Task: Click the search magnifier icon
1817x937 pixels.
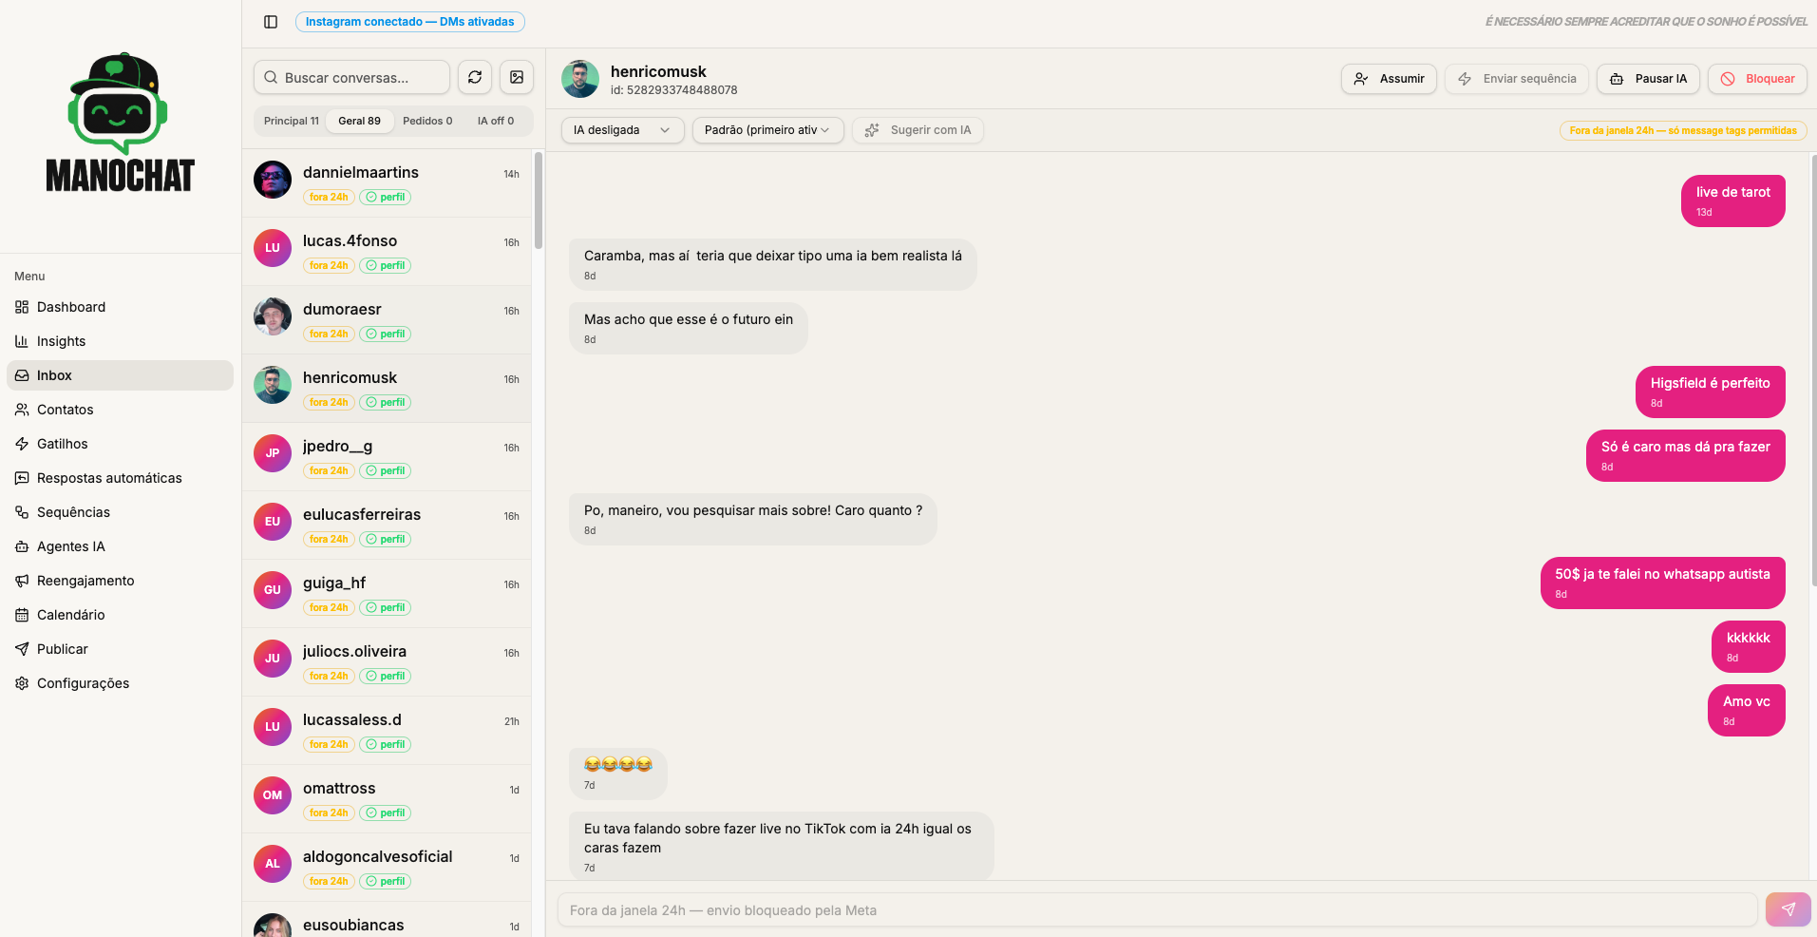Action: tap(272, 78)
